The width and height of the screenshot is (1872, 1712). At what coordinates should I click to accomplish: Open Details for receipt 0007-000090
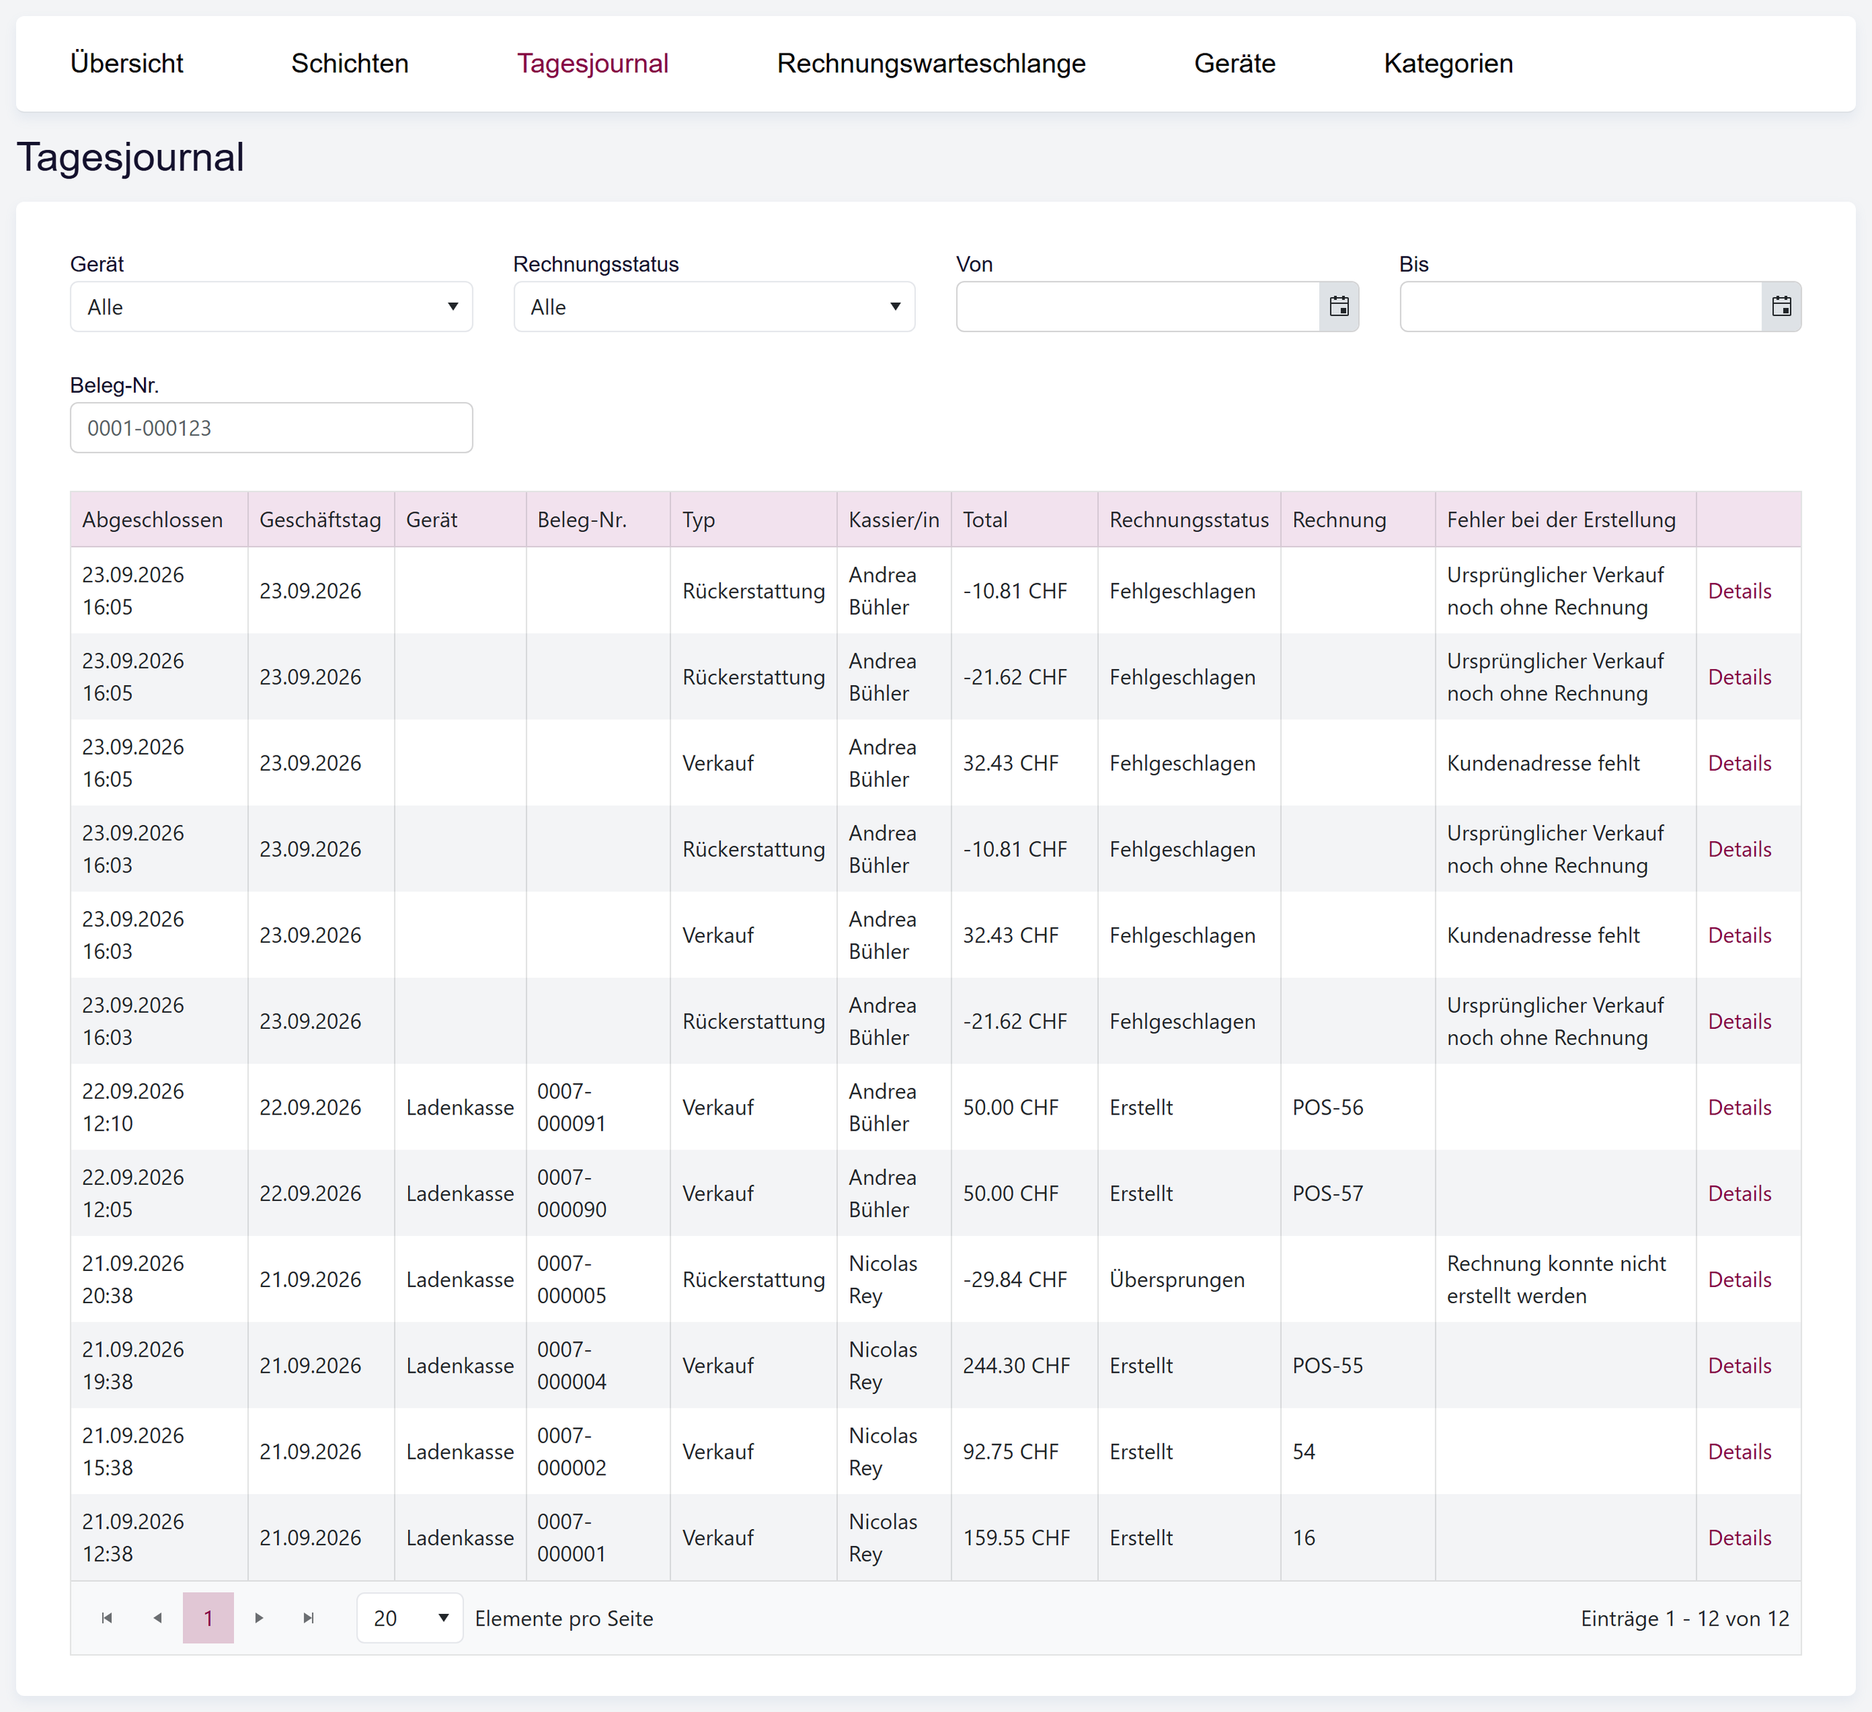[x=1739, y=1194]
